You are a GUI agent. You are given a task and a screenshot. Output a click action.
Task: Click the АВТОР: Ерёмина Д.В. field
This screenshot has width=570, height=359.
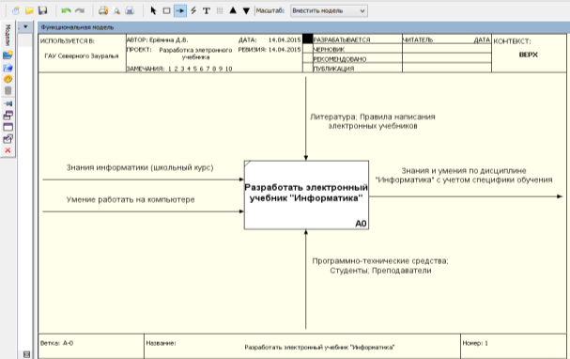[x=157, y=40]
